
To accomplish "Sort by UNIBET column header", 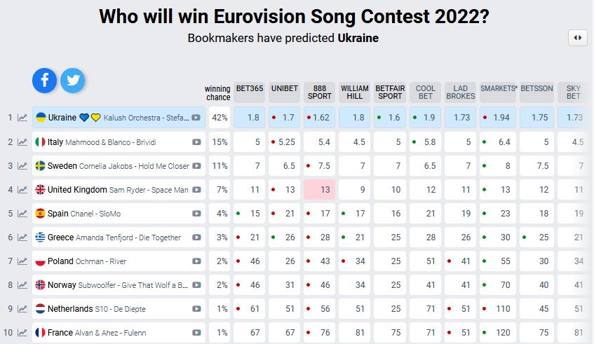I will [x=284, y=92].
